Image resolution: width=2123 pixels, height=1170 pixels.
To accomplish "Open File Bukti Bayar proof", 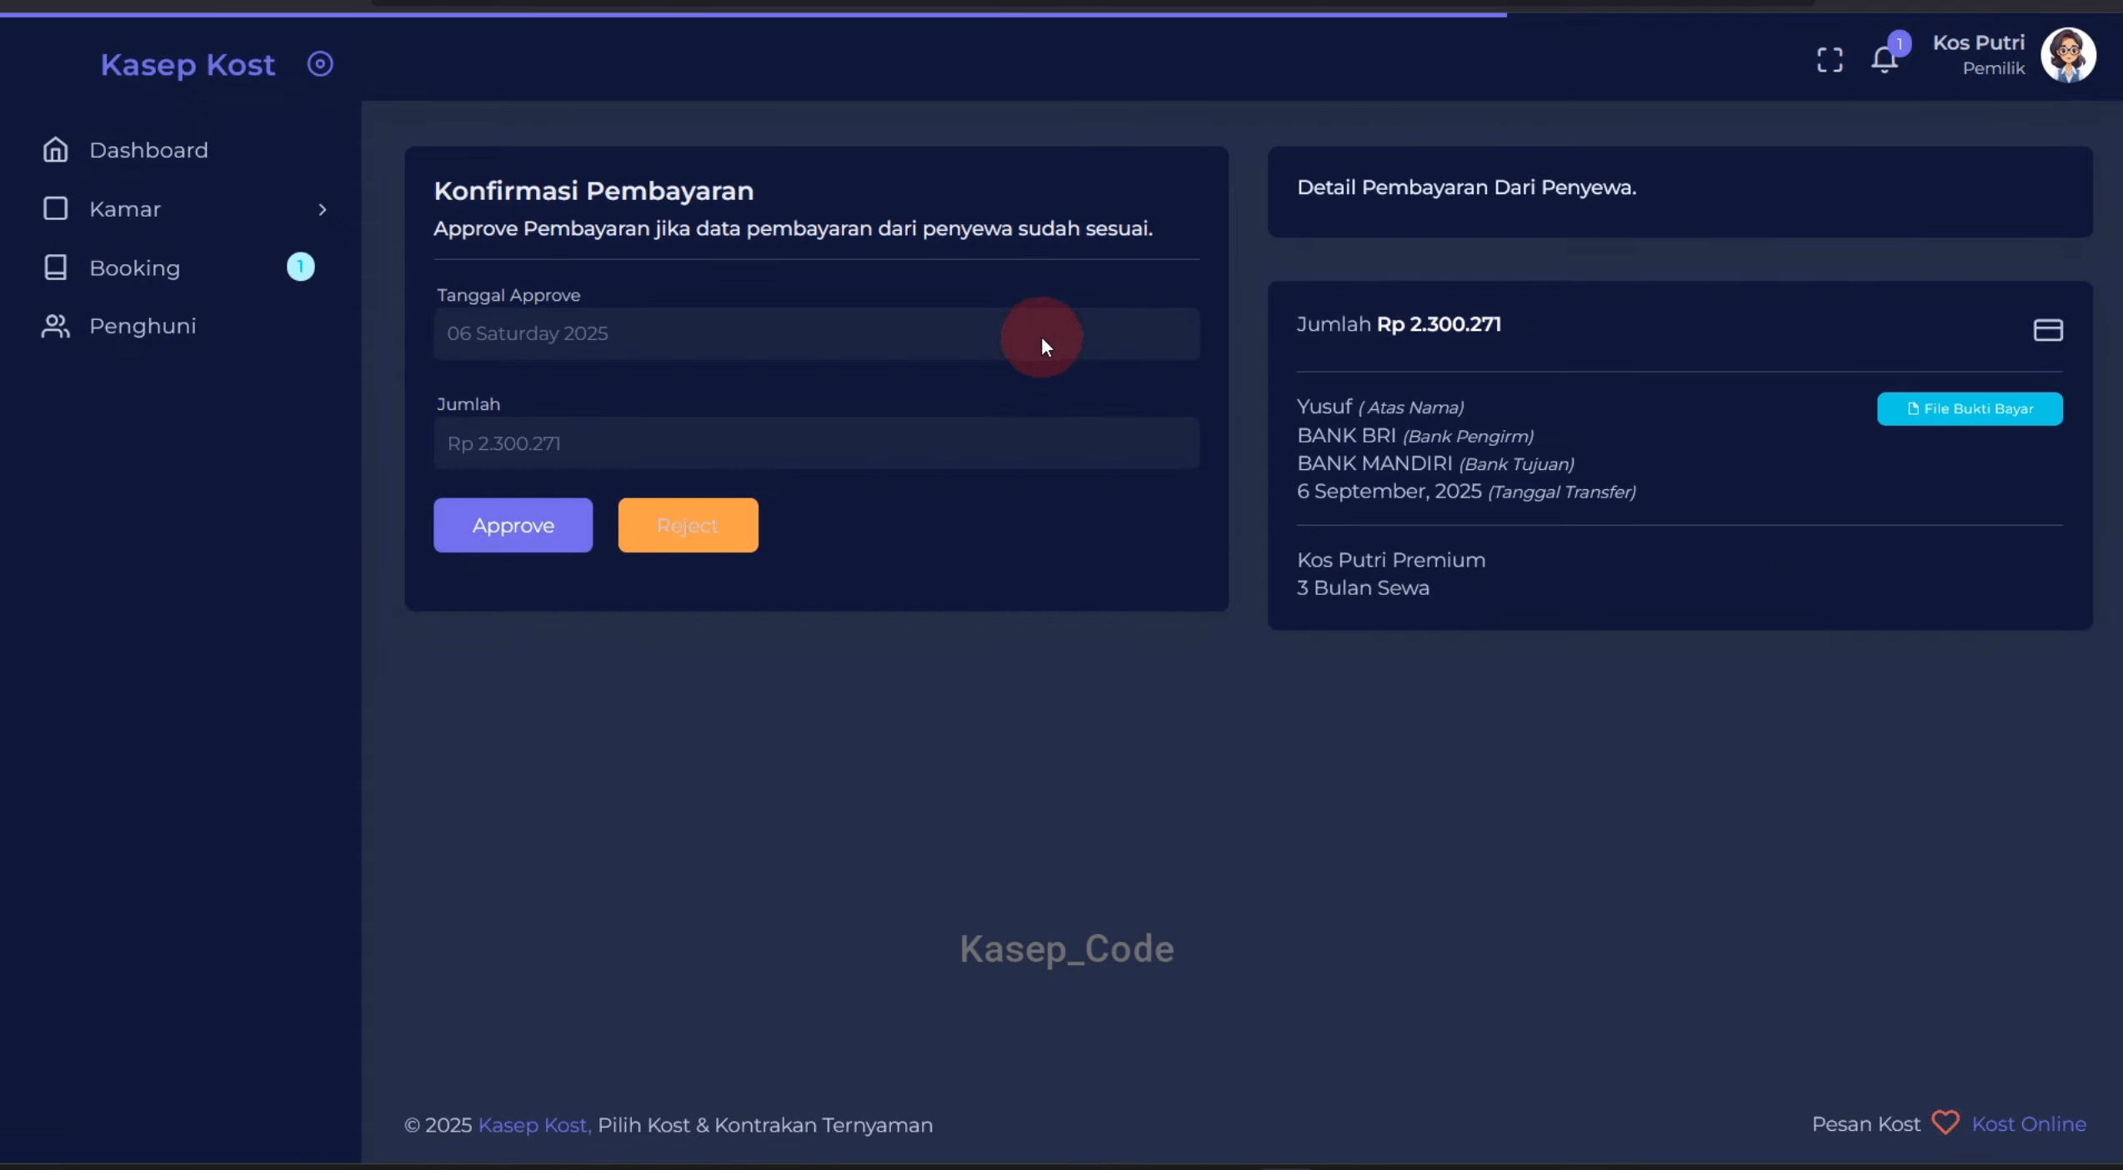I will click(x=1970, y=408).
